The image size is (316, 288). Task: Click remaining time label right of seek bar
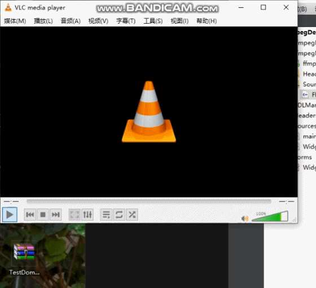pos(287,201)
